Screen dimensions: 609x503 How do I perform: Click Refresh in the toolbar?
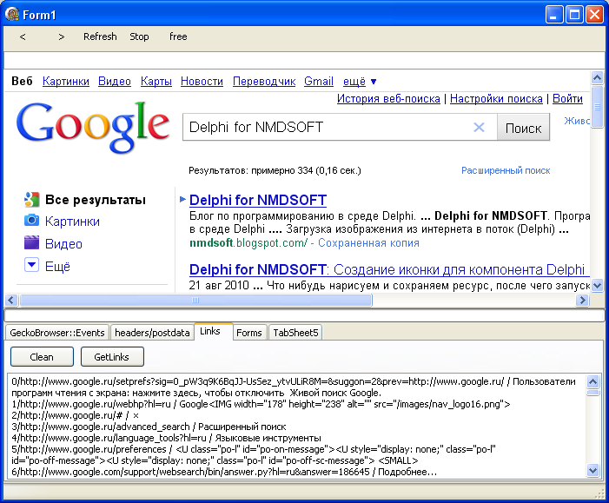[100, 36]
